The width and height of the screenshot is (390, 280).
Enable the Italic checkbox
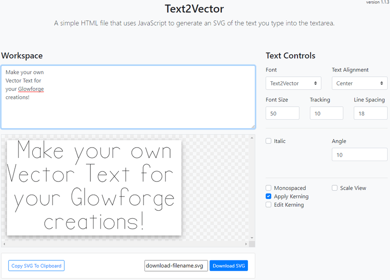coord(268,141)
